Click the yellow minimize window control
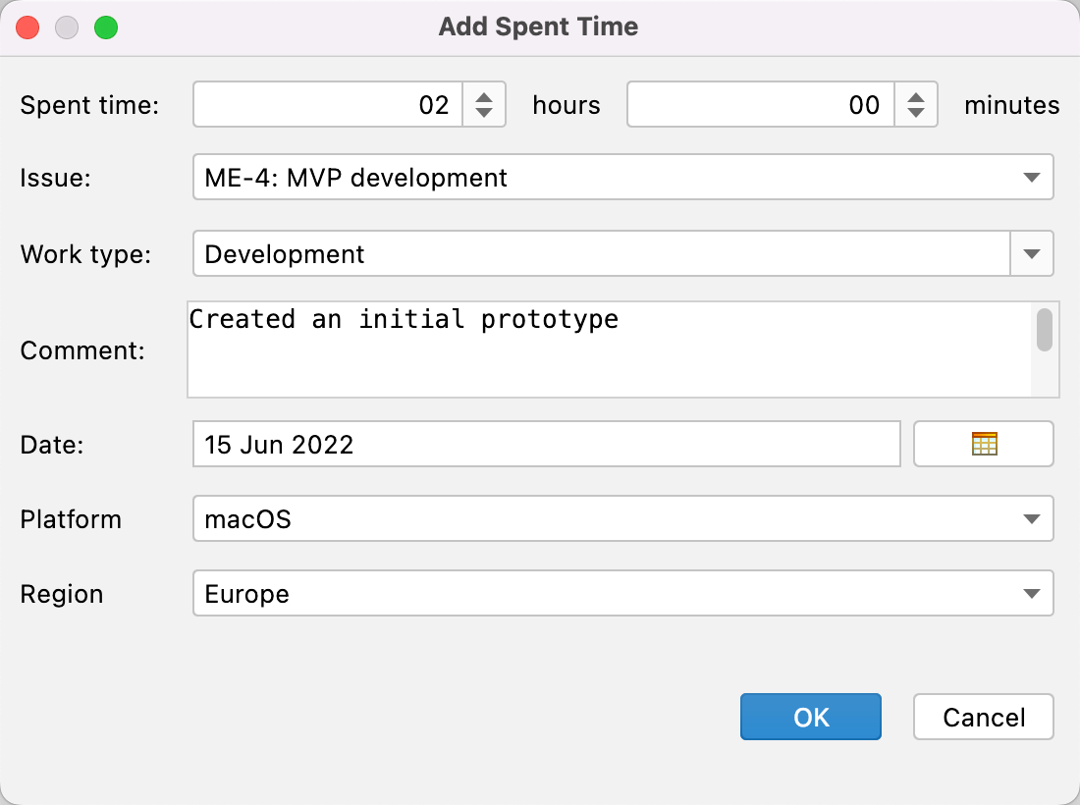 (67, 27)
